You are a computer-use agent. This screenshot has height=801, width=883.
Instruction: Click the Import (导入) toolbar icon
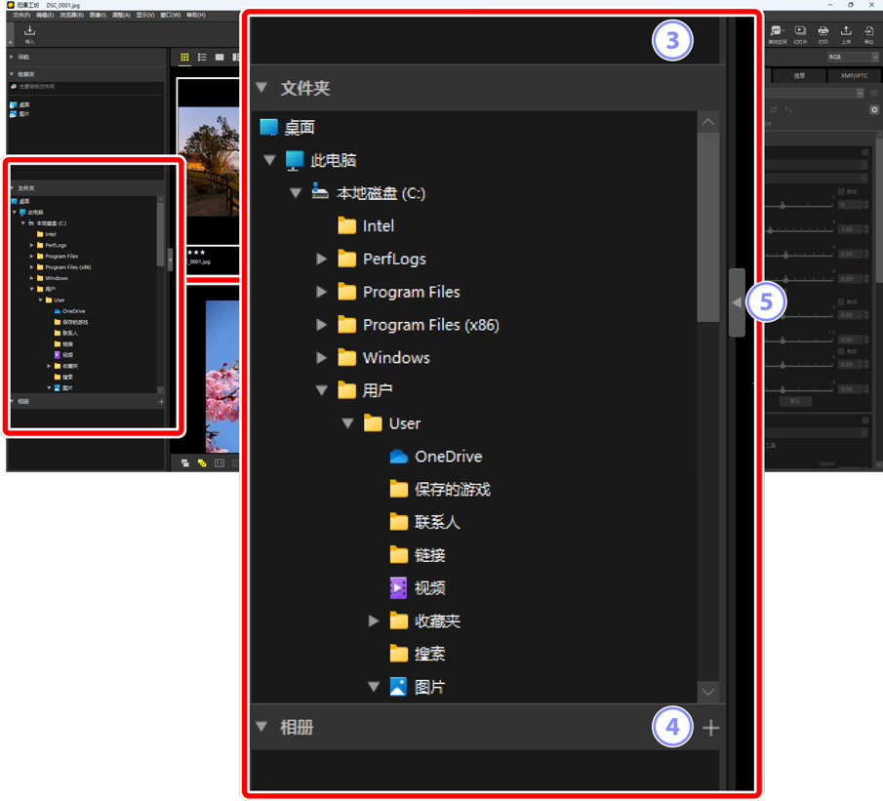tap(29, 34)
